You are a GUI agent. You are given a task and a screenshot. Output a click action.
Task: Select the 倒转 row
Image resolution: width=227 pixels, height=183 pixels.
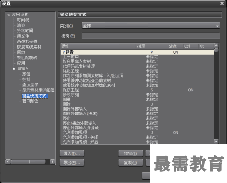tap(137, 104)
